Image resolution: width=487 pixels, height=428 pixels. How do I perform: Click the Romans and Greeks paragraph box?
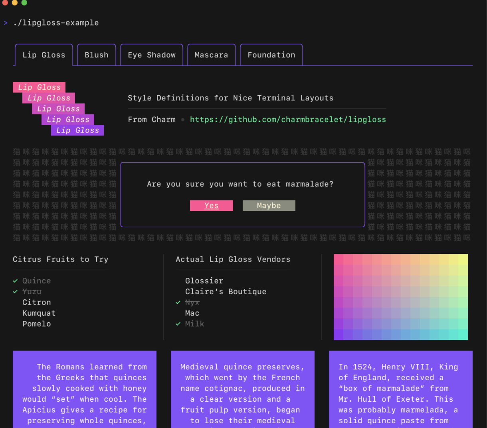[x=85, y=389]
